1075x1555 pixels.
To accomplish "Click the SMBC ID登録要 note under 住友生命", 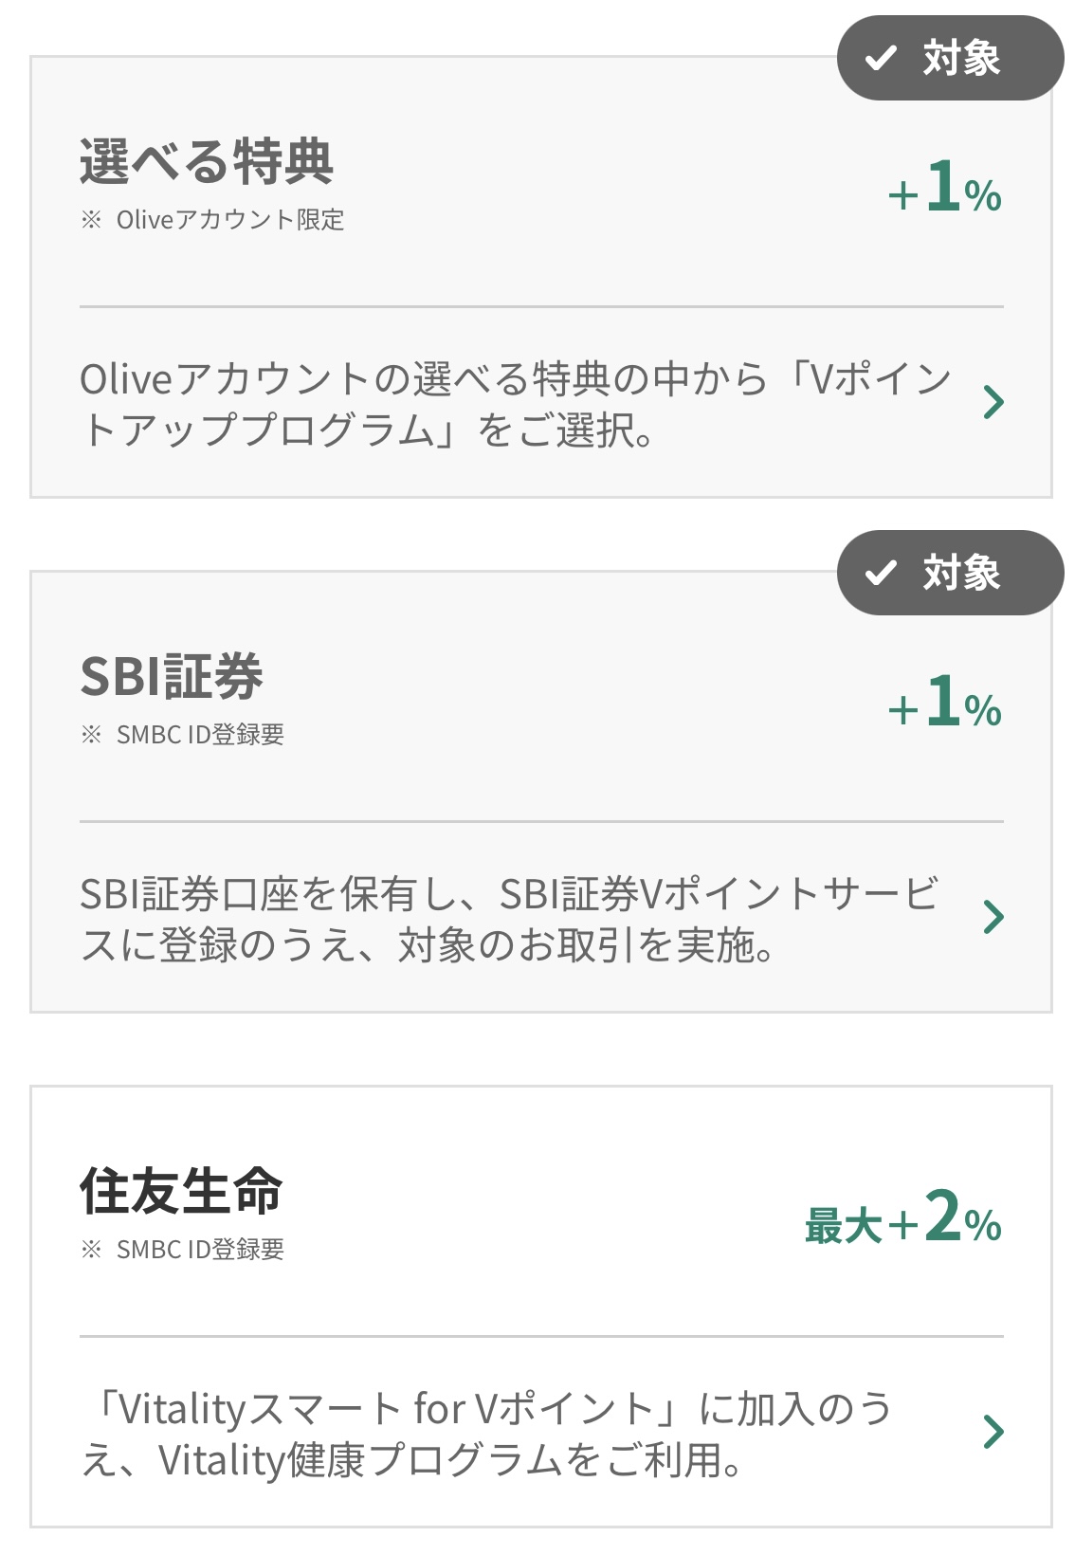I will click(x=200, y=1250).
